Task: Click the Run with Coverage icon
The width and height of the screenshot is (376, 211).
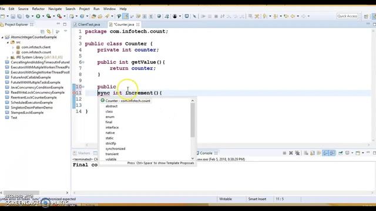Action: (x=49, y=16)
